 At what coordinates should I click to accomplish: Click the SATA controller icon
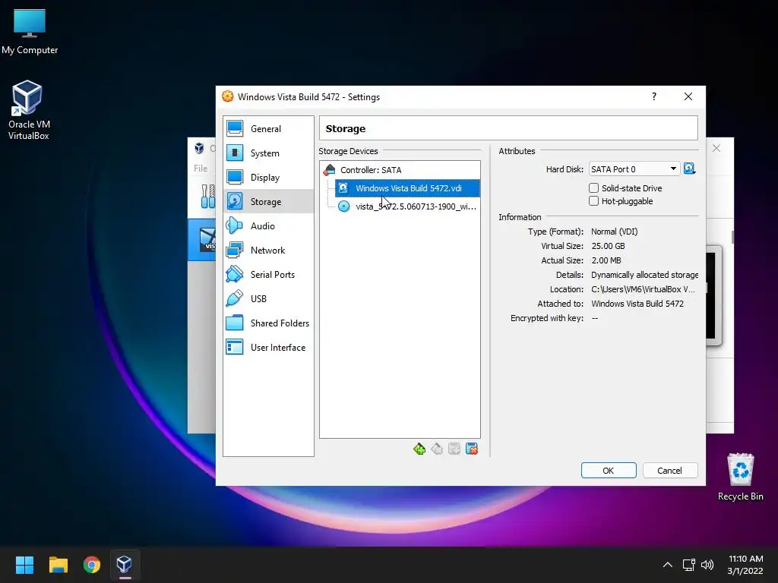[x=330, y=170]
